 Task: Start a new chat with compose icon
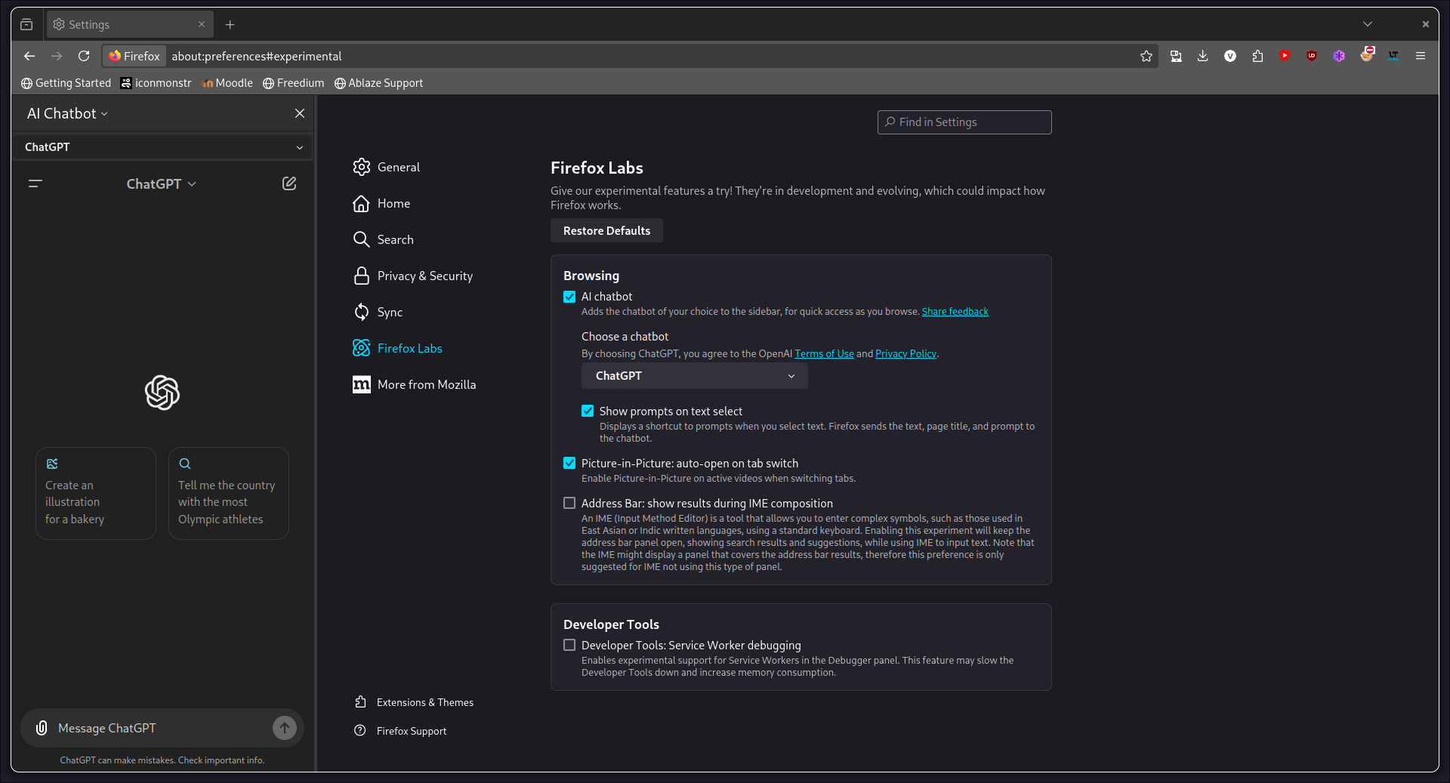(x=289, y=183)
